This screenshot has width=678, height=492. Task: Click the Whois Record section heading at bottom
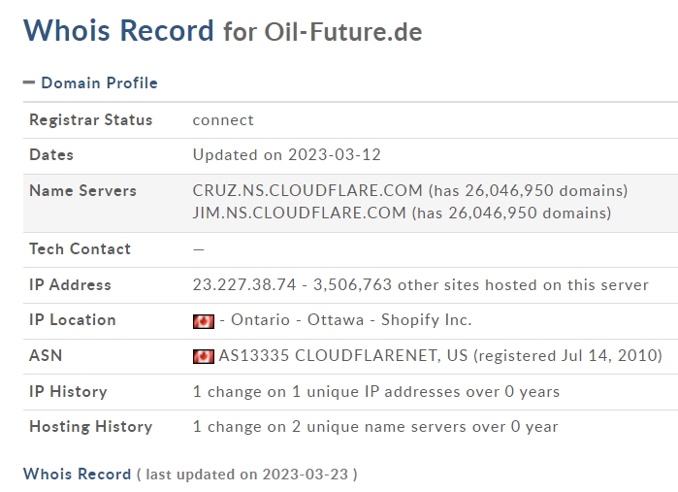coord(77,475)
